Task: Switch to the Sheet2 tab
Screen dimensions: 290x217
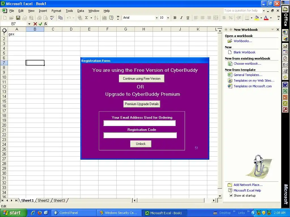Action: click(x=43, y=200)
